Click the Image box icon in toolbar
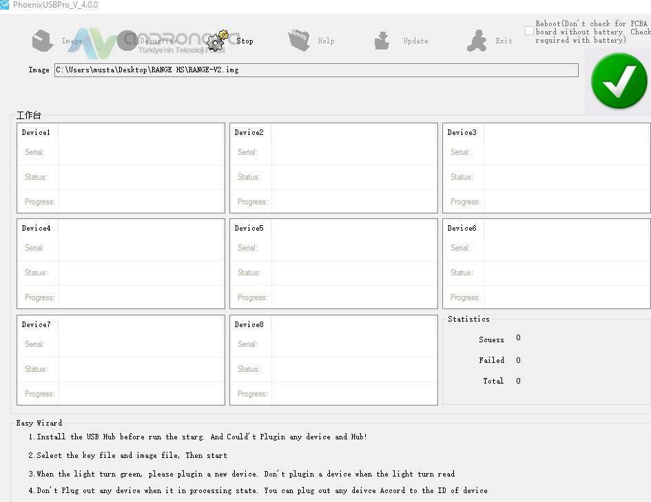 (x=43, y=41)
